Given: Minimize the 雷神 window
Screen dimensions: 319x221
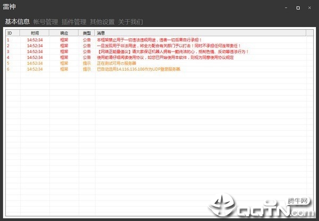Looking at the screenshot, I should [x=286, y=8].
